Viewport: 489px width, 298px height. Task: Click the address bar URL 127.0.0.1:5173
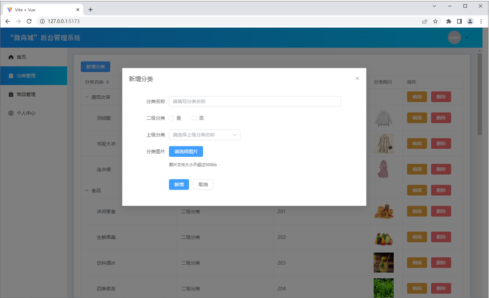click(64, 21)
